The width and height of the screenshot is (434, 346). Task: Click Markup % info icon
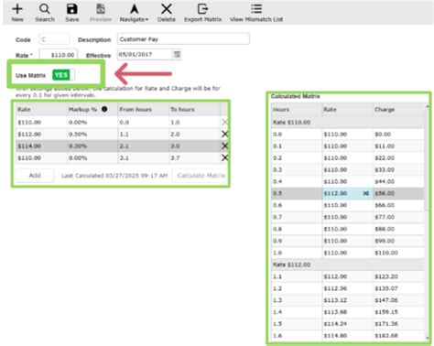(x=104, y=109)
